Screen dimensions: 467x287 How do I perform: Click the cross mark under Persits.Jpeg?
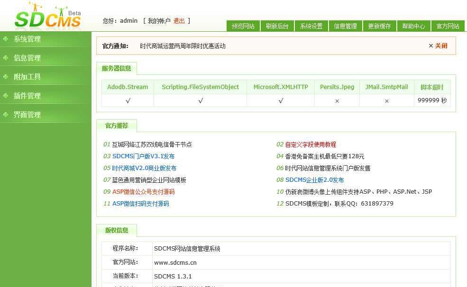(x=337, y=101)
